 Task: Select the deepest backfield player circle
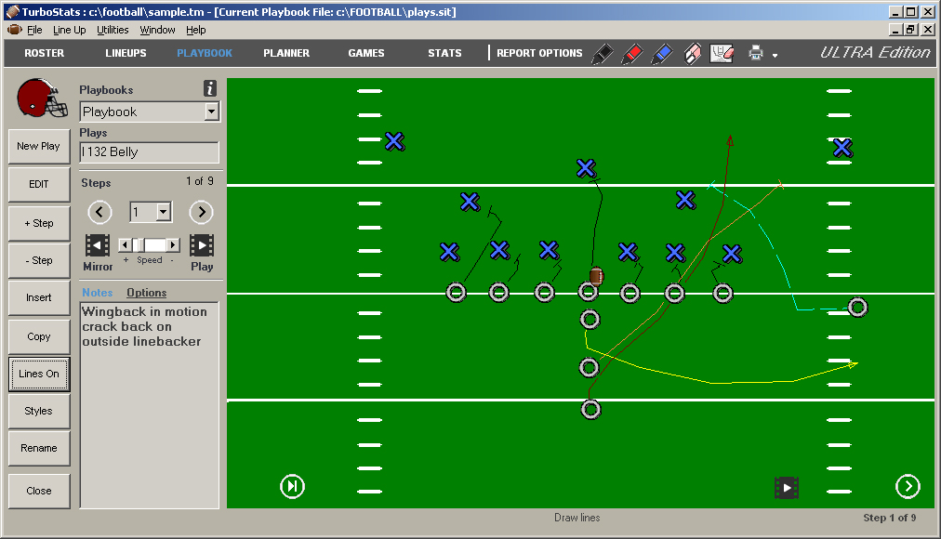590,410
